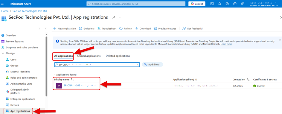Open the help question mark icon
The width and height of the screenshot is (282, 114).
(x=235, y=4)
